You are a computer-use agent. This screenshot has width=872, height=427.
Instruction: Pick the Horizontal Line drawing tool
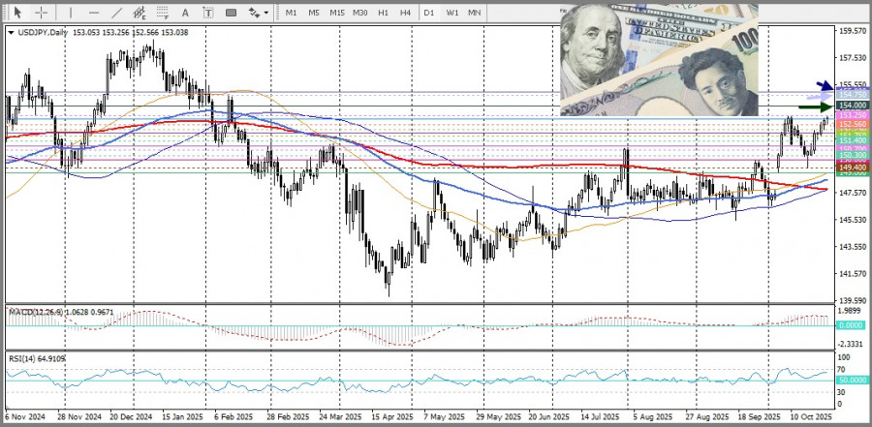point(94,13)
